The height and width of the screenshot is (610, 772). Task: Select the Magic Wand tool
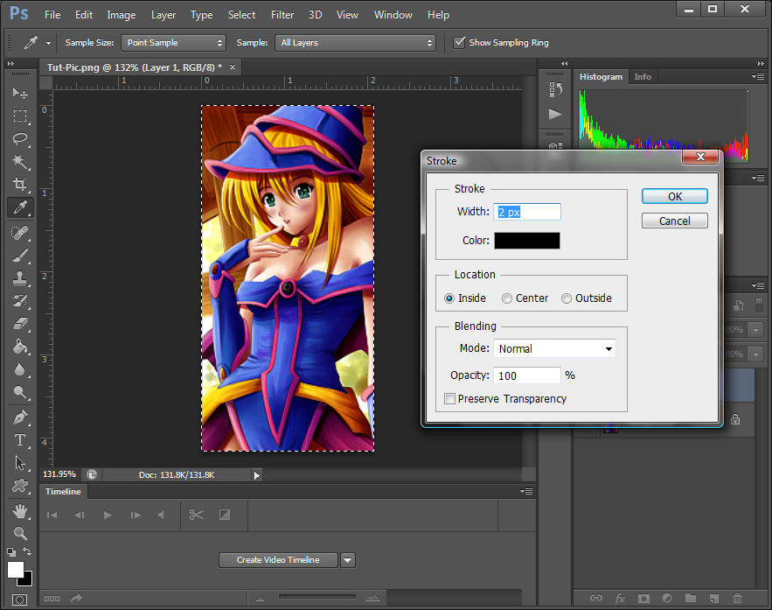[20, 162]
